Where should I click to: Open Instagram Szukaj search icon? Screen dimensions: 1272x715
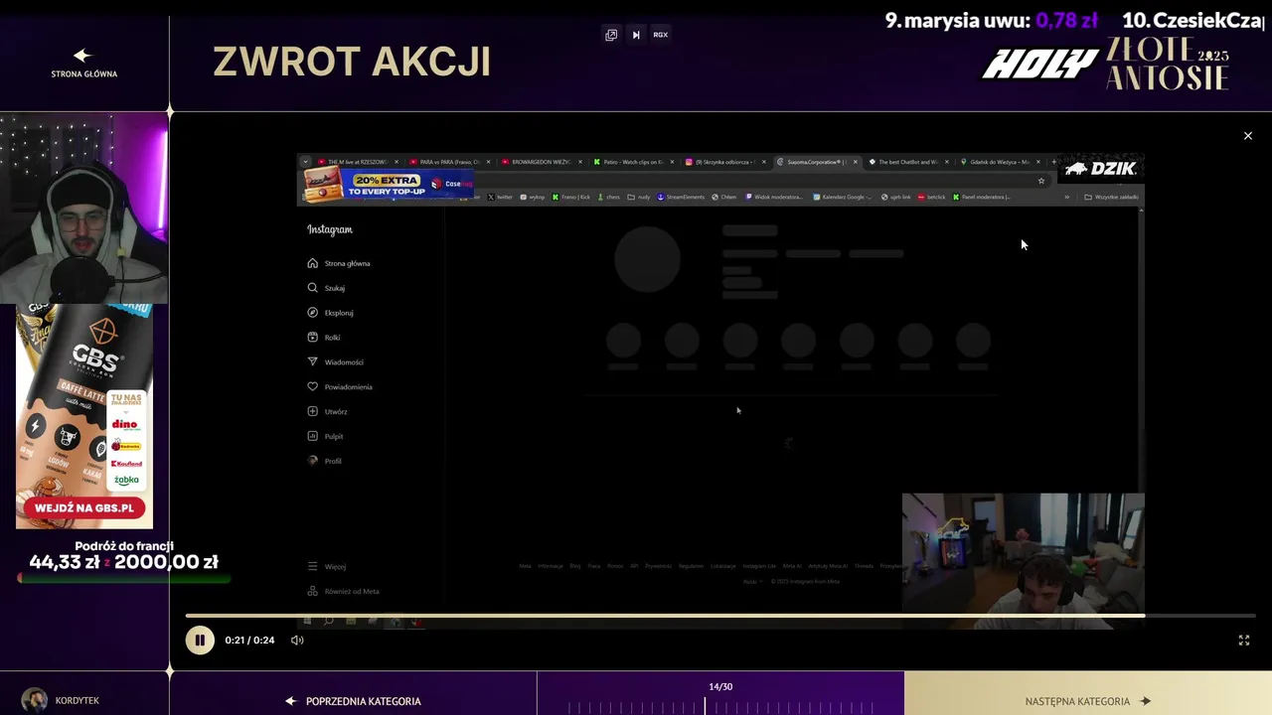point(313,288)
